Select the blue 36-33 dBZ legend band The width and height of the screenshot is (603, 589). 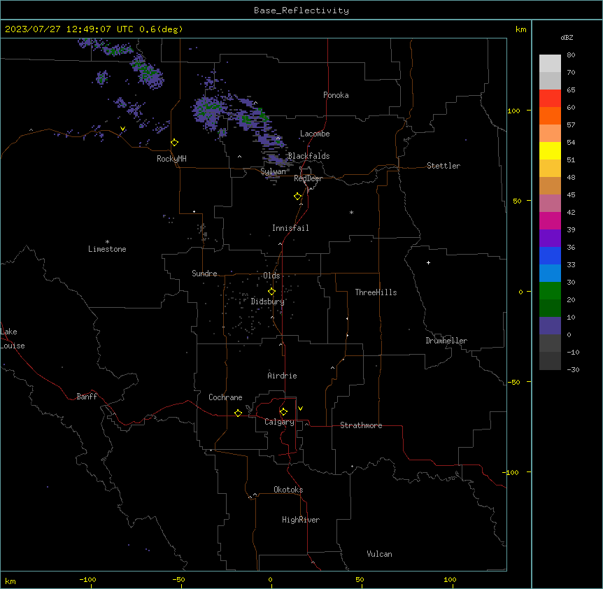(550, 255)
